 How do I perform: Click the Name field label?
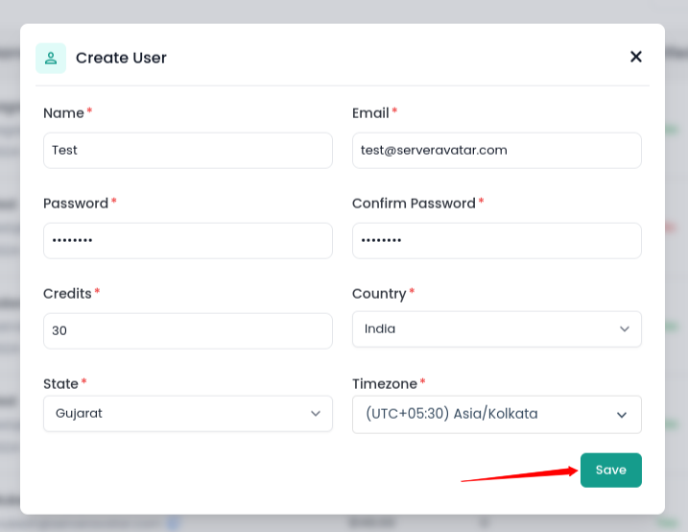(63, 113)
